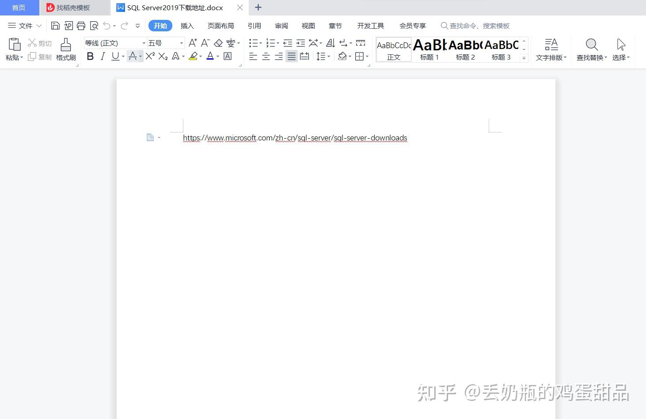Image resolution: width=646 pixels, height=419 pixels.
Task: Apply the 标题 1 style
Action: tap(429, 49)
